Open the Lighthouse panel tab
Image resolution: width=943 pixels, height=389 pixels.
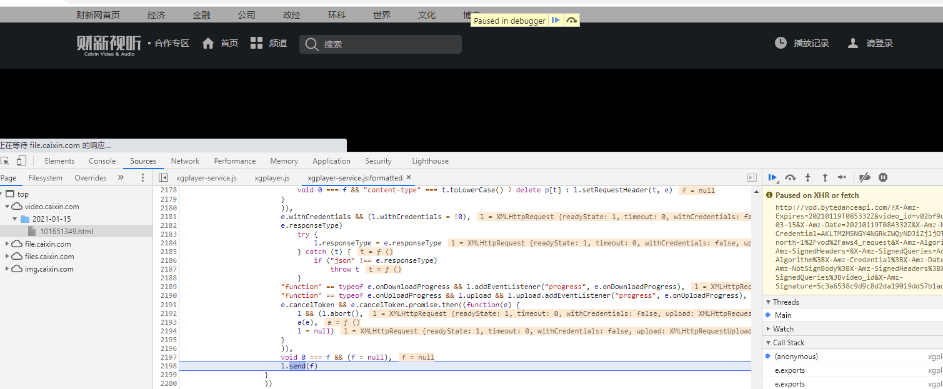[430, 161]
